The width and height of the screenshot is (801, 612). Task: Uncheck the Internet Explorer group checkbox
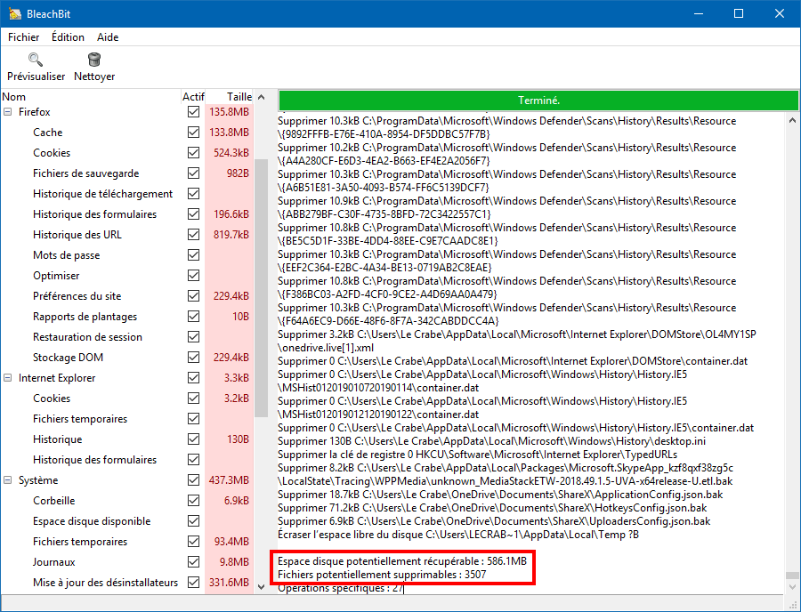pyautogui.click(x=194, y=378)
